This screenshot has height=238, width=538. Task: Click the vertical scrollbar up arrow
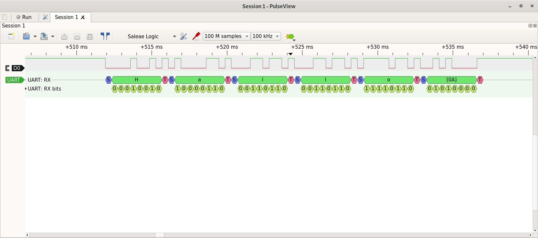(535, 58)
